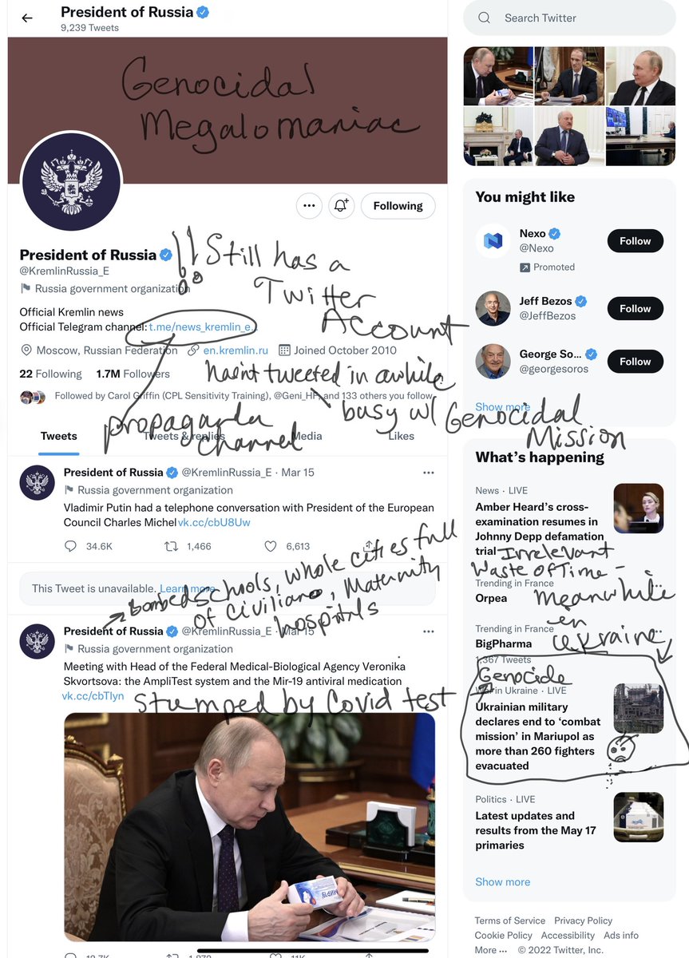The height and width of the screenshot is (958, 689).
Task: Expand Show more under What's happening
Action: click(502, 881)
